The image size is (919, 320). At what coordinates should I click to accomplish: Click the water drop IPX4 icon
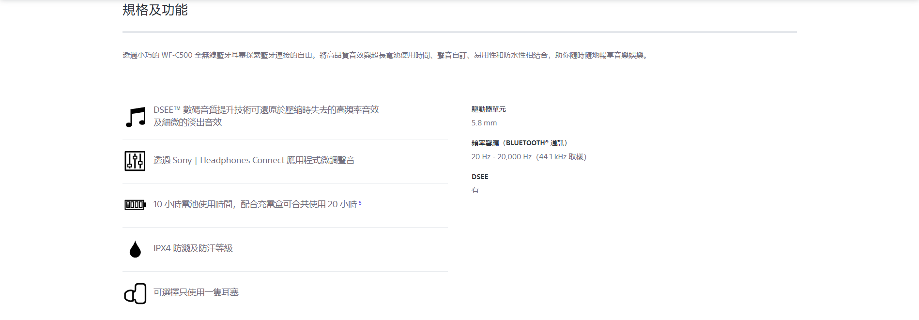(135, 249)
